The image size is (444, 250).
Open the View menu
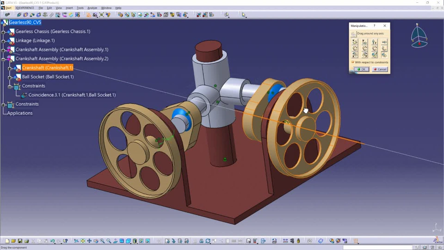59,8
